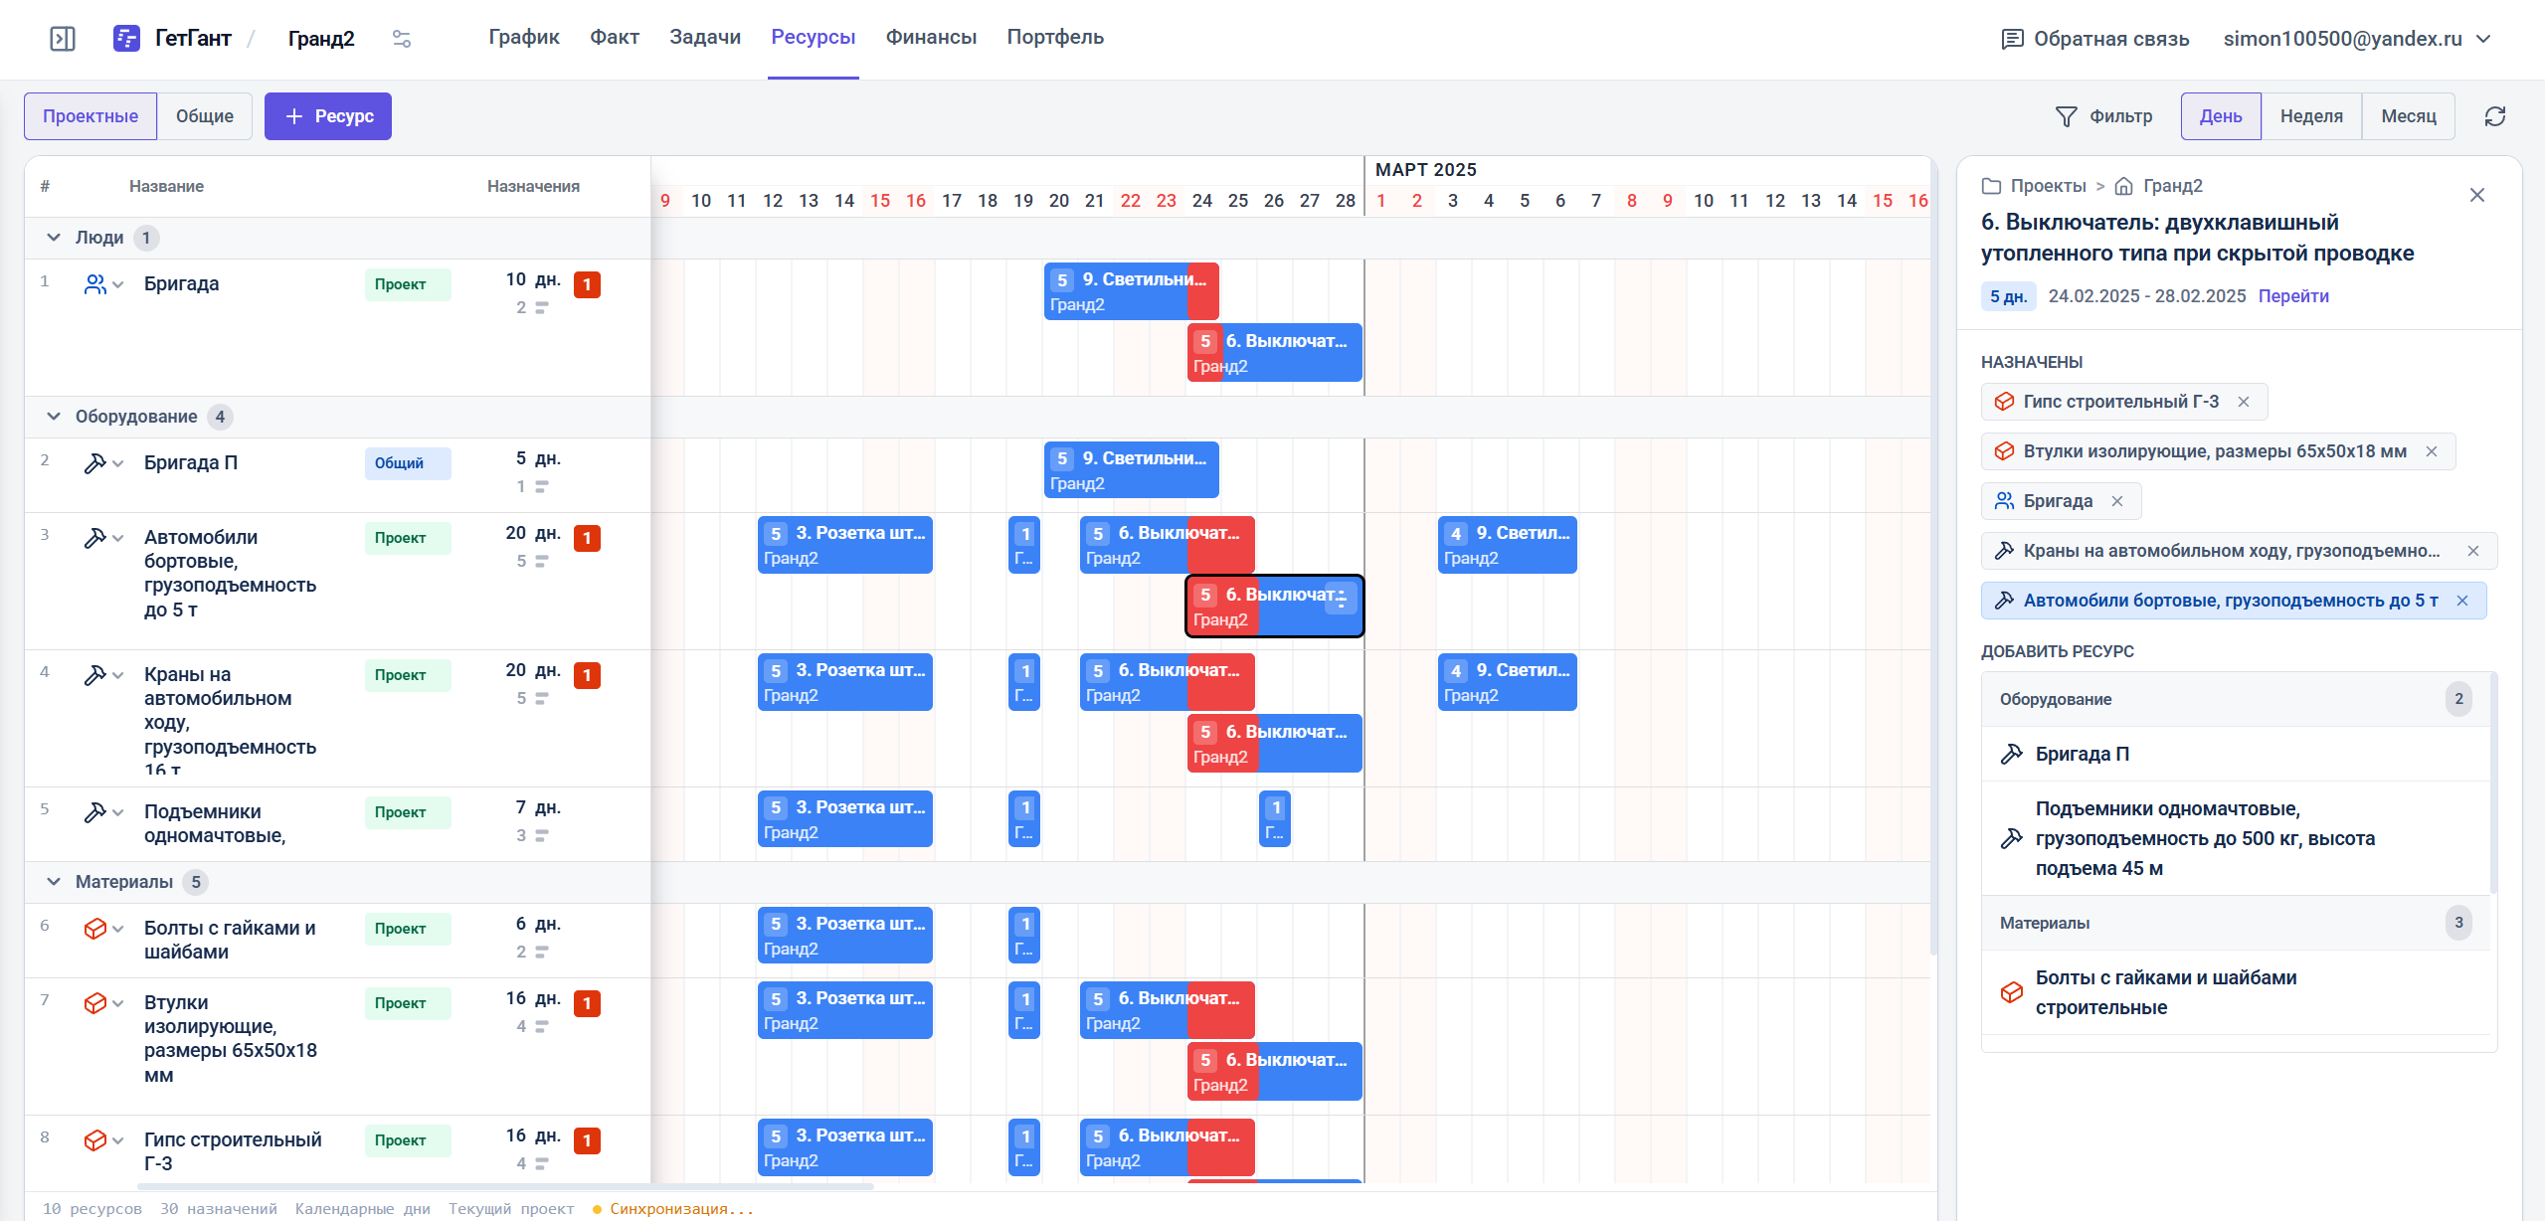Open the График tab
The image size is (2545, 1221).
[x=524, y=37]
